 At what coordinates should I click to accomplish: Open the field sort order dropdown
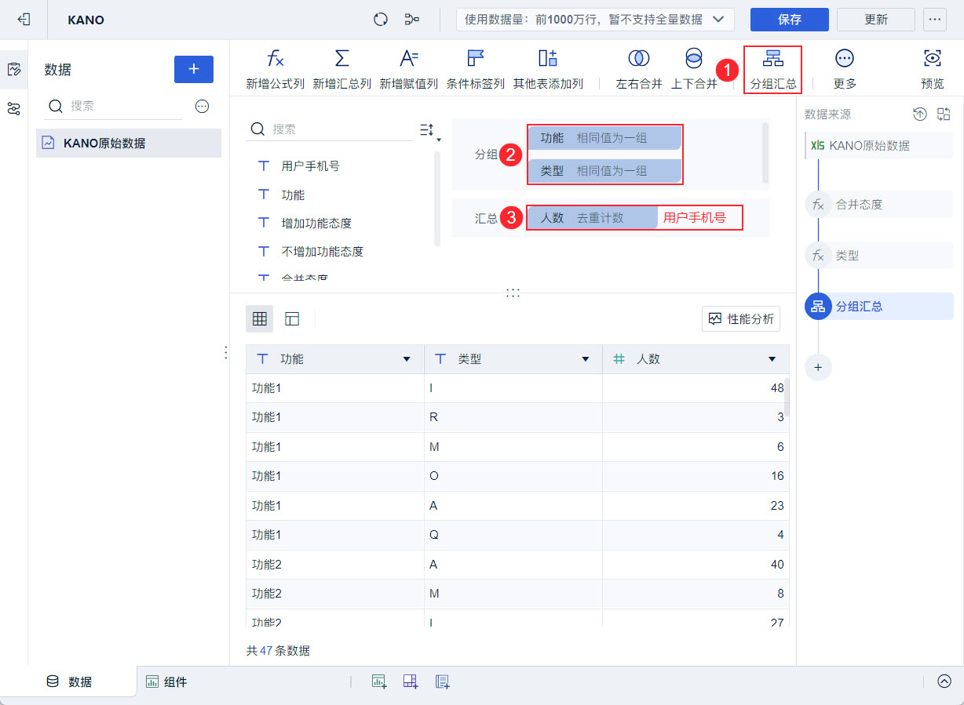(429, 130)
